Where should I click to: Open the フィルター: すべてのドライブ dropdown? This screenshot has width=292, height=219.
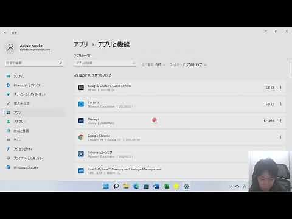tap(188, 65)
